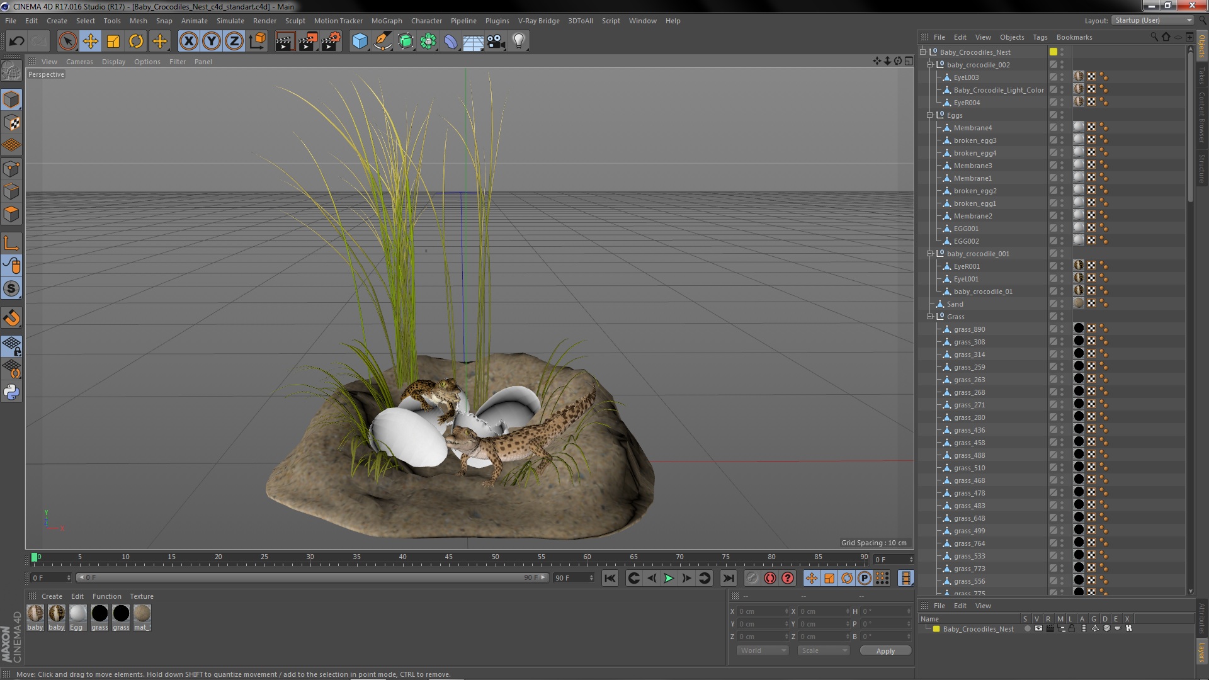Switch to Model mode in left palette
The height and width of the screenshot is (680, 1209).
point(11,99)
